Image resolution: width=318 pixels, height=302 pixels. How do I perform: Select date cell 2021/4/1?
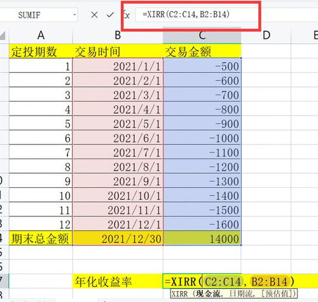click(118, 109)
